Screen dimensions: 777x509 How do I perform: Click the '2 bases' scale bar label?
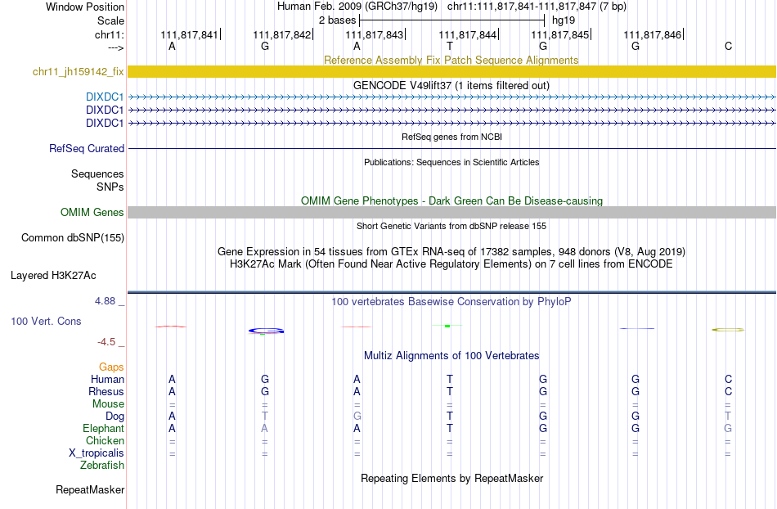[337, 20]
